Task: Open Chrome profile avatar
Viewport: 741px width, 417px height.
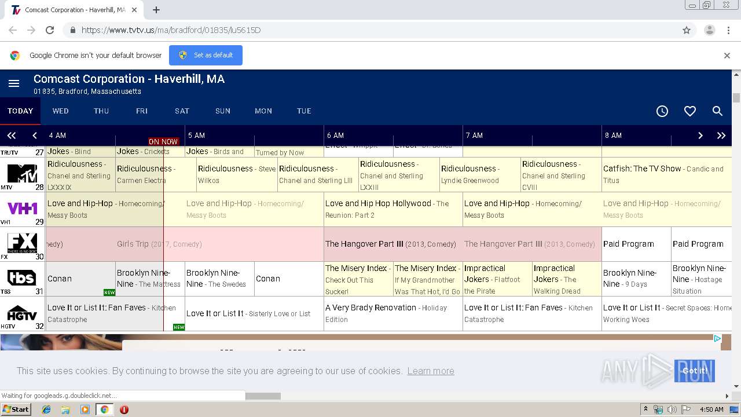Action: point(709,30)
